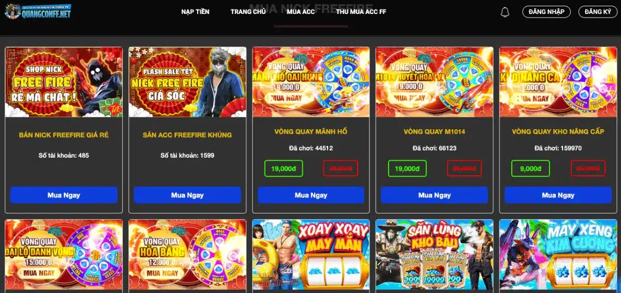Click Mua Ngay under Săn Acc Freefire Khủng
The width and height of the screenshot is (621, 293).
(x=187, y=195)
